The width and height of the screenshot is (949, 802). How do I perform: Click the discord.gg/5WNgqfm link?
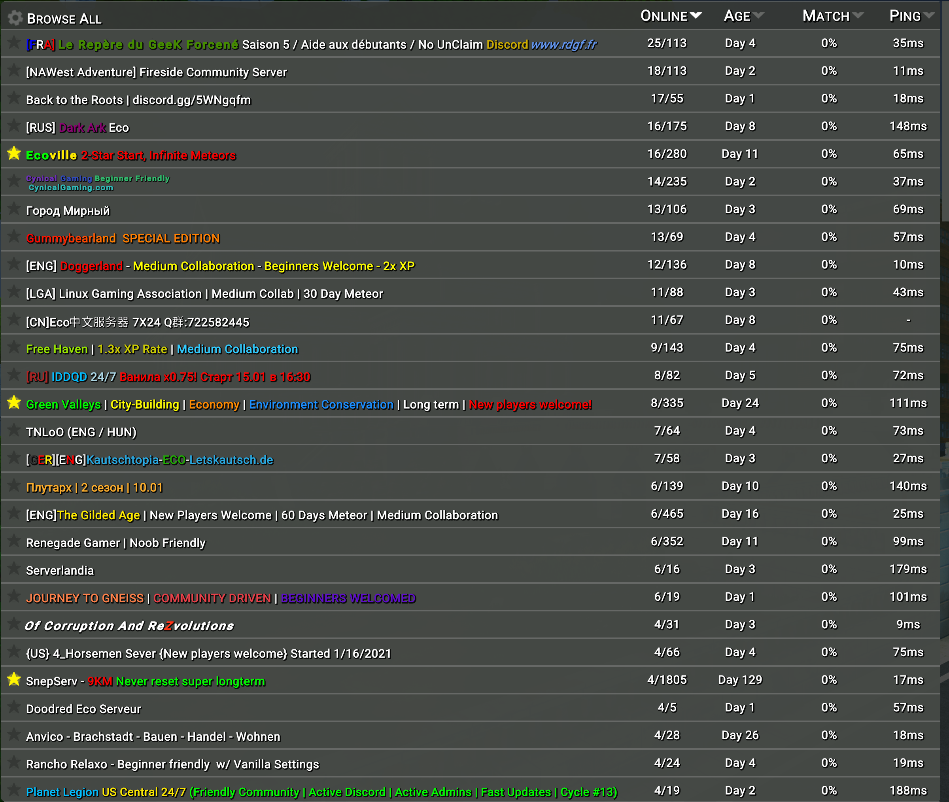(193, 99)
